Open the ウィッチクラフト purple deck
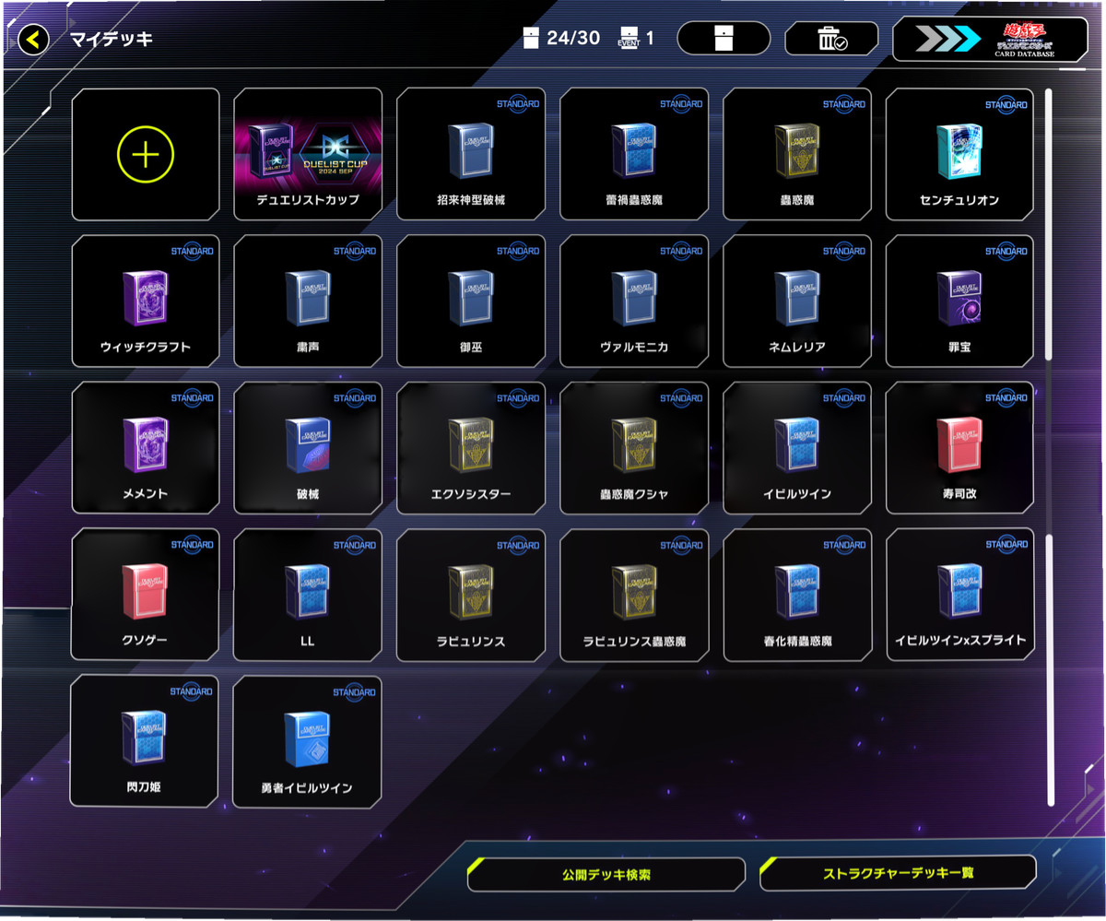This screenshot has height=921, width=1106. coord(146,301)
